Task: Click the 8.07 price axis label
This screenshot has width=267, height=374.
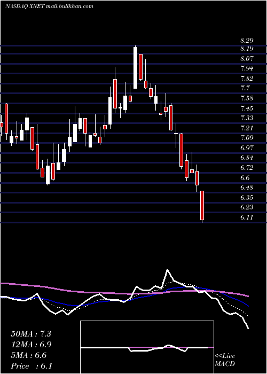Action: [x=247, y=58]
